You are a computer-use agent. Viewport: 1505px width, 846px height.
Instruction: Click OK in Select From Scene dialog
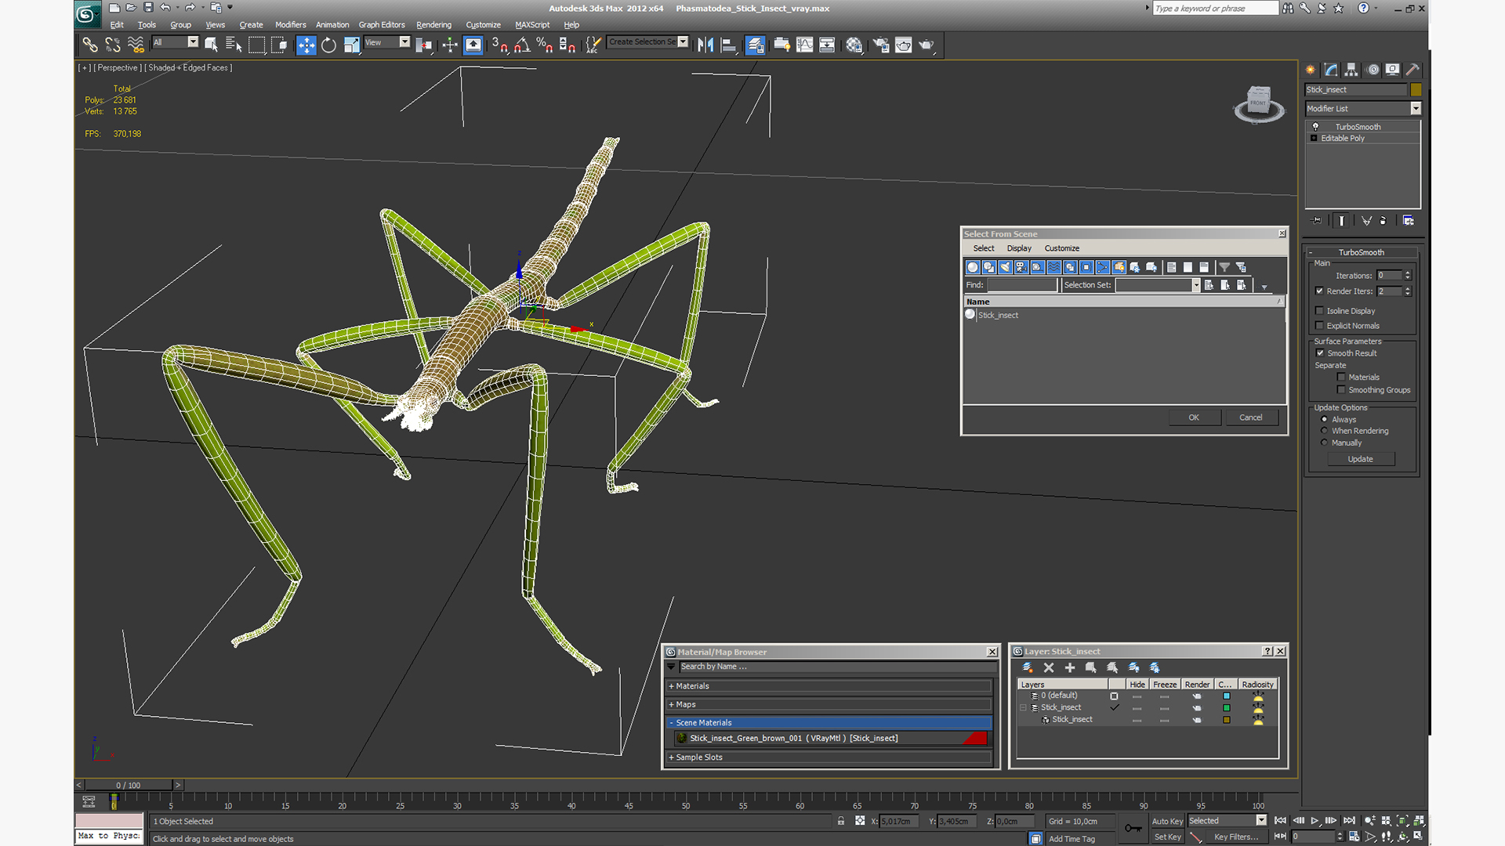(x=1193, y=418)
